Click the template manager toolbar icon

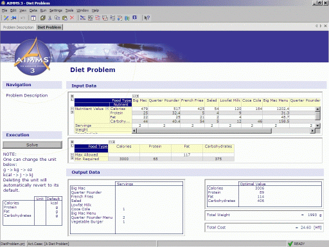click(105, 18)
